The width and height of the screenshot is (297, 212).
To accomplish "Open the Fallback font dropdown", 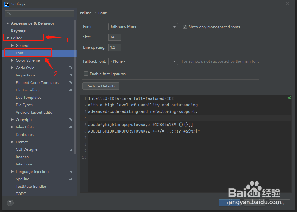I will point(143,61).
